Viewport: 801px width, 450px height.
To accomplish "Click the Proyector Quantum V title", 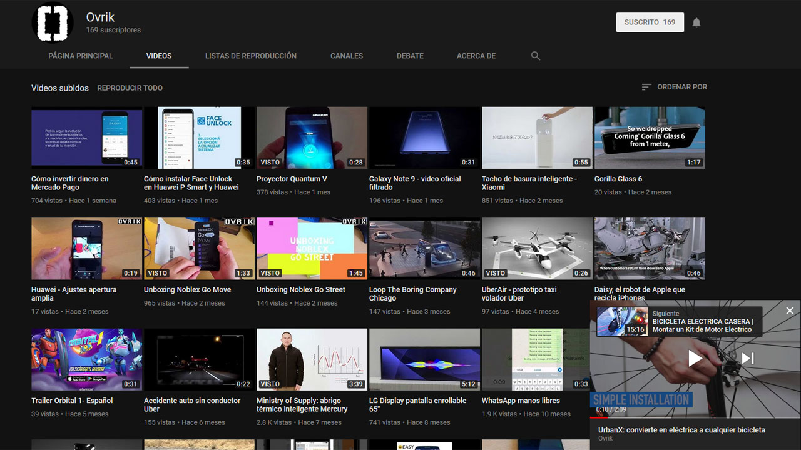I will pyautogui.click(x=292, y=179).
